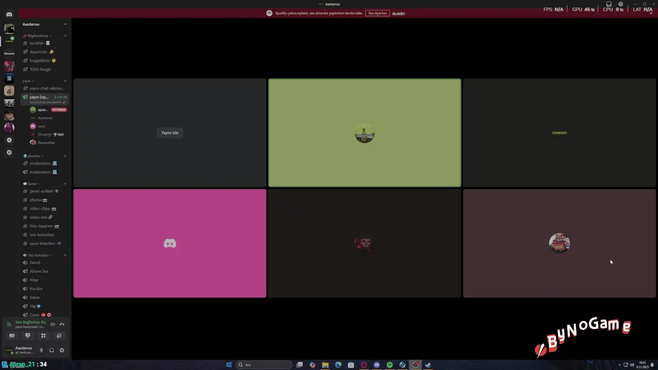
Task: Open the video-clips channel
Action: click(45, 209)
